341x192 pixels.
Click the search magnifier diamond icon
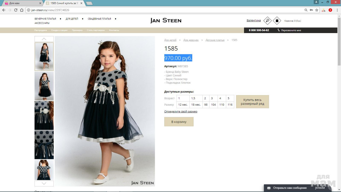tap(267, 21)
